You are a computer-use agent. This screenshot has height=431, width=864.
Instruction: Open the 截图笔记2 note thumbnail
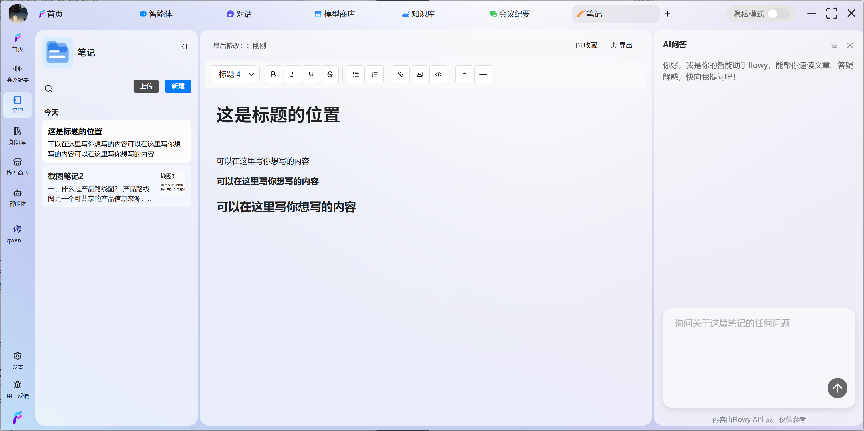173,183
